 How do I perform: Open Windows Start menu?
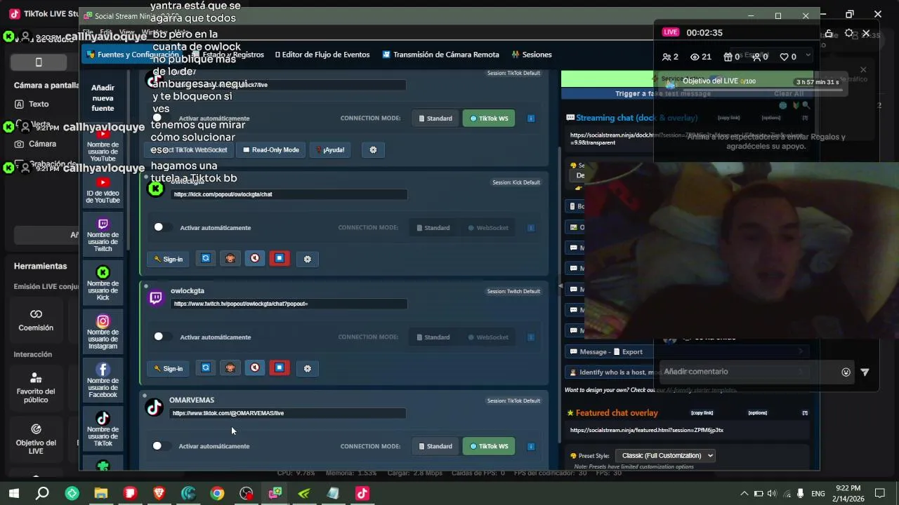(13, 494)
